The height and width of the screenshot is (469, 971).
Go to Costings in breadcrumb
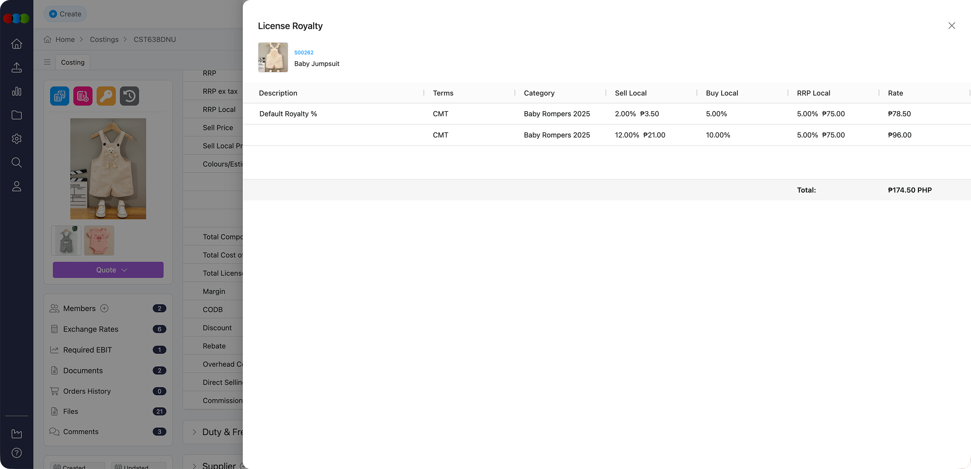(x=104, y=39)
